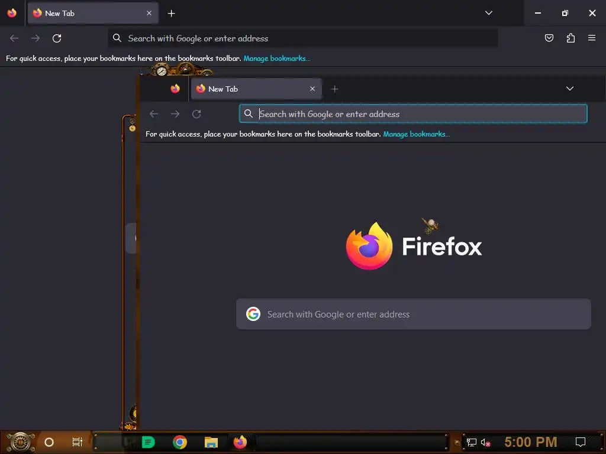Open a new tab in the front window

coord(335,89)
